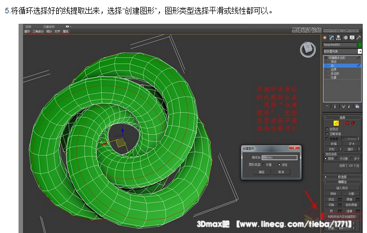The width and height of the screenshot is (367, 233).
Task: Select the 边 sub-object level row
Action: [x=342, y=66]
